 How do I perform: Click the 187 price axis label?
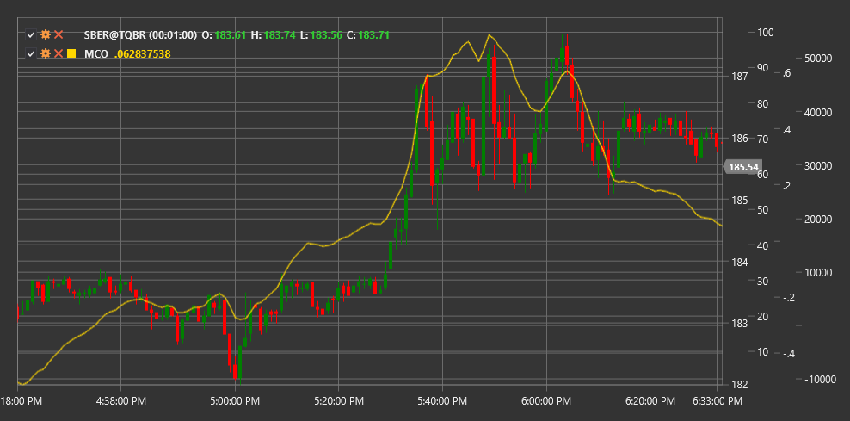(738, 76)
